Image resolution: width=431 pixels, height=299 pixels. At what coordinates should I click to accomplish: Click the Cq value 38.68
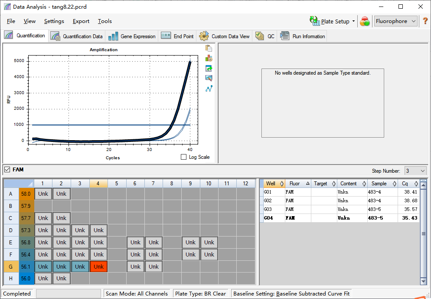(x=411, y=200)
